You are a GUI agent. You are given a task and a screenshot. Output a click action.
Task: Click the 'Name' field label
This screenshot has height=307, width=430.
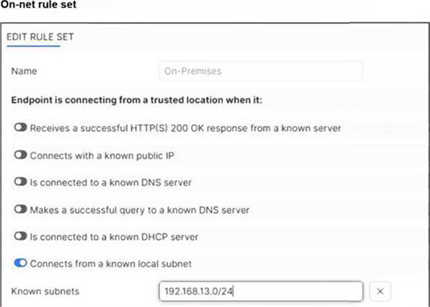click(24, 71)
